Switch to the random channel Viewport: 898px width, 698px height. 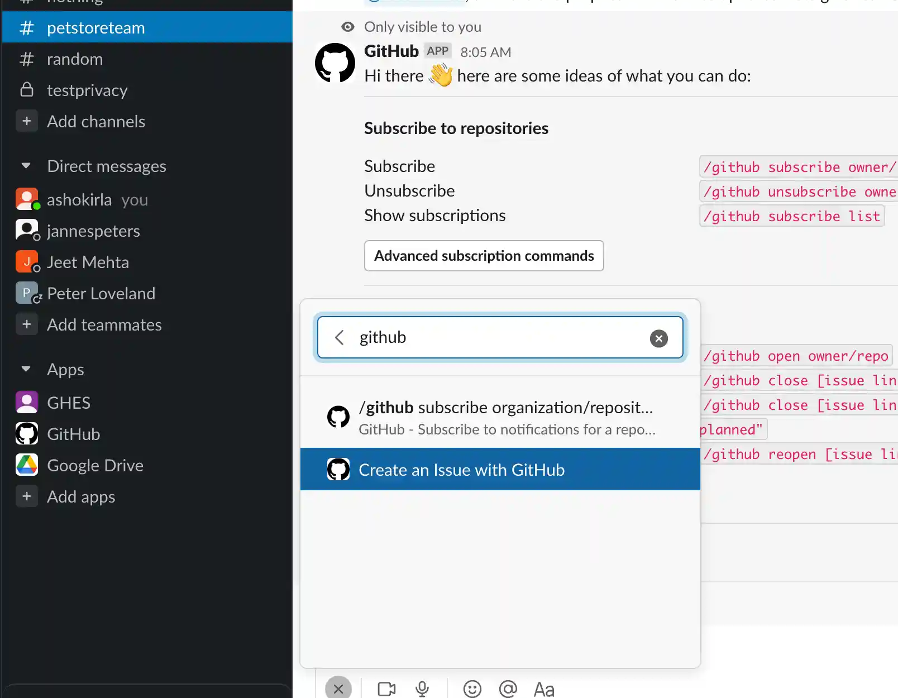74,59
